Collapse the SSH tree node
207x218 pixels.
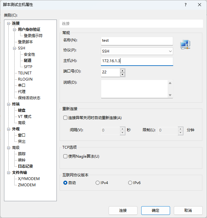point(14,48)
